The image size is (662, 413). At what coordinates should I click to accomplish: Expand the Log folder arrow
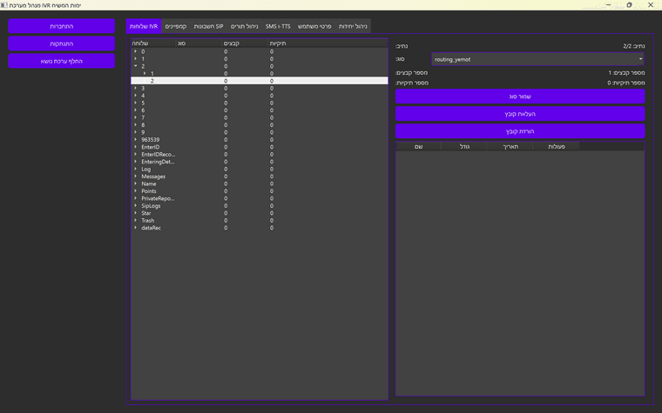tap(136, 169)
